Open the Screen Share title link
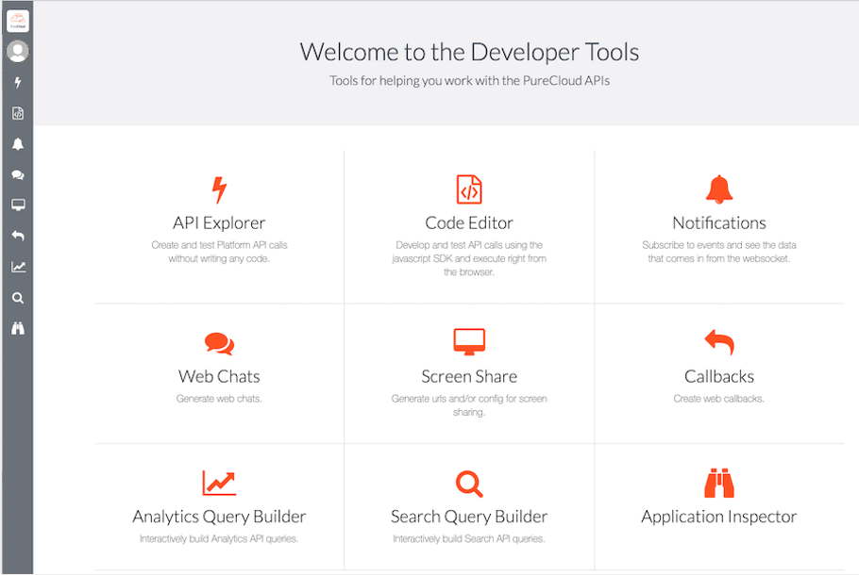Screen dimensions: 859x575 (x=469, y=376)
